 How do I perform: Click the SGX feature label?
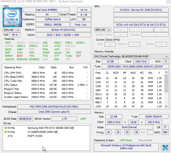(57, 59)
